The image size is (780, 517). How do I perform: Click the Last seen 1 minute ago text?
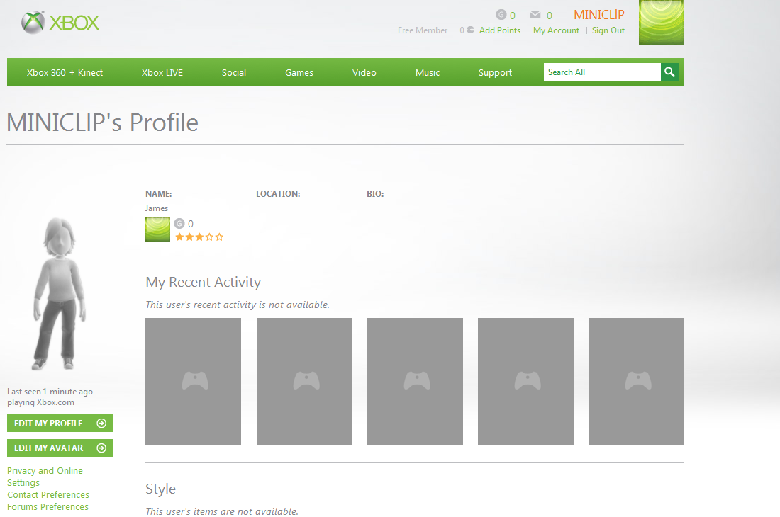click(50, 392)
